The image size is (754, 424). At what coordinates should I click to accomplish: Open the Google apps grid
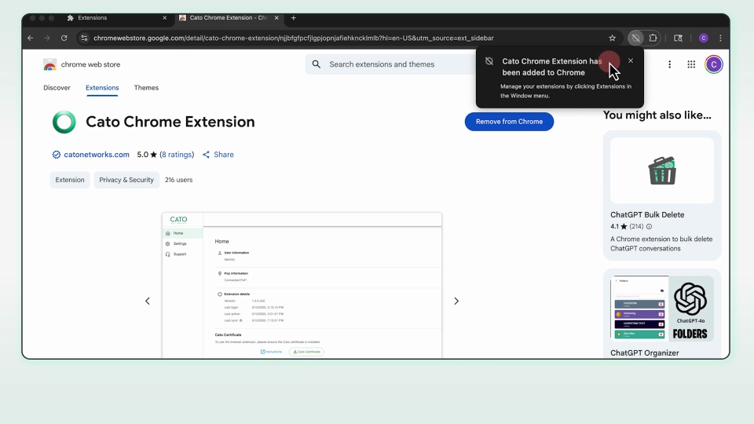(x=691, y=64)
